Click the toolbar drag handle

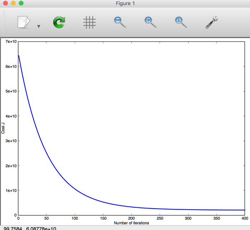4,21
